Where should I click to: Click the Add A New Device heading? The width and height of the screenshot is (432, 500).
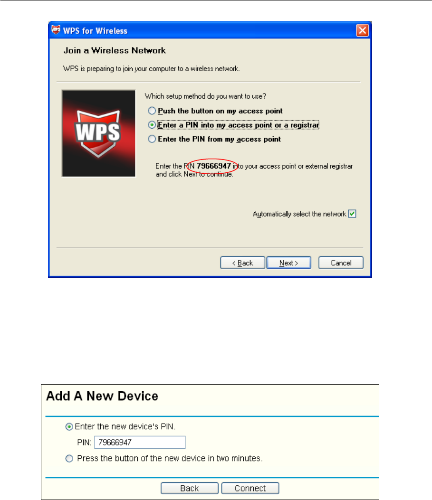pyautogui.click(x=102, y=396)
